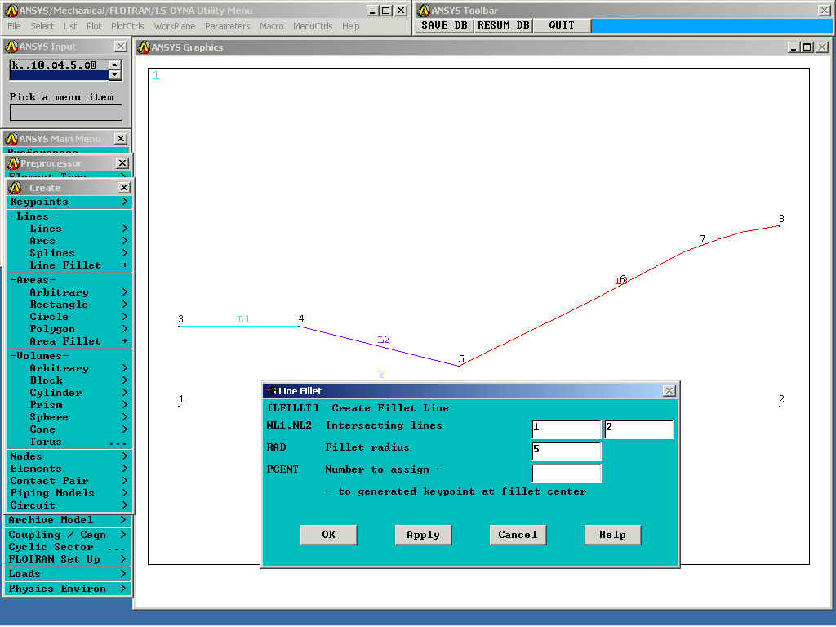Select Line Fillet in Create menu
Screen dimensions: 836x627
tap(69, 265)
